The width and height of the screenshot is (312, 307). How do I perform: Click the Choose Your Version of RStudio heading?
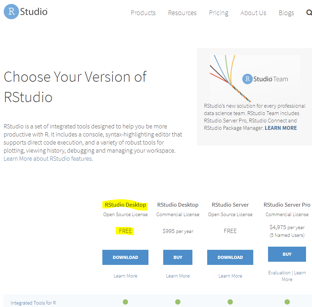click(75, 87)
